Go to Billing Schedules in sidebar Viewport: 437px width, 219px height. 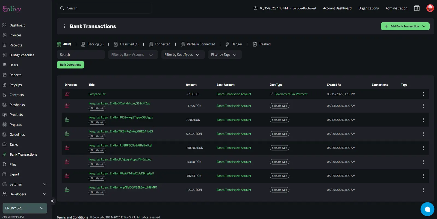click(x=22, y=55)
